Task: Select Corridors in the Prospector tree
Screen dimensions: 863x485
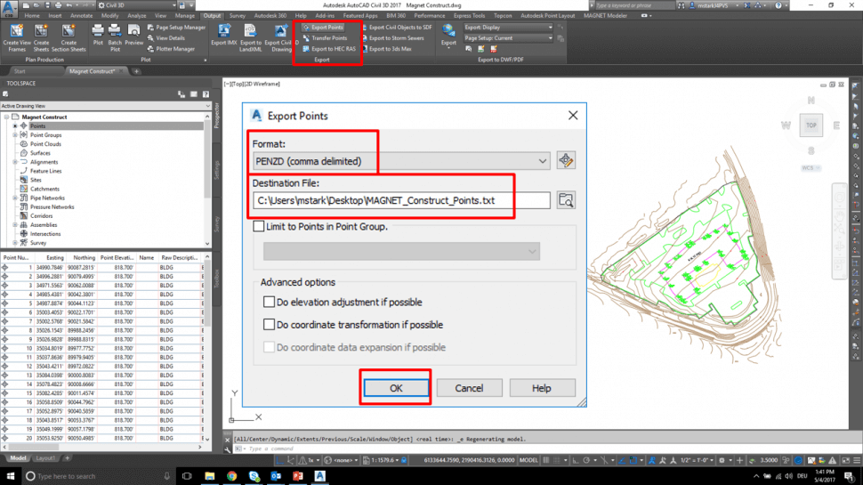Action: (41, 215)
